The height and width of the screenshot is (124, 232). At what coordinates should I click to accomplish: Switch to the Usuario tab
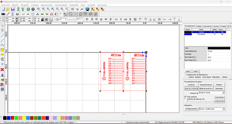tap(216, 26)
